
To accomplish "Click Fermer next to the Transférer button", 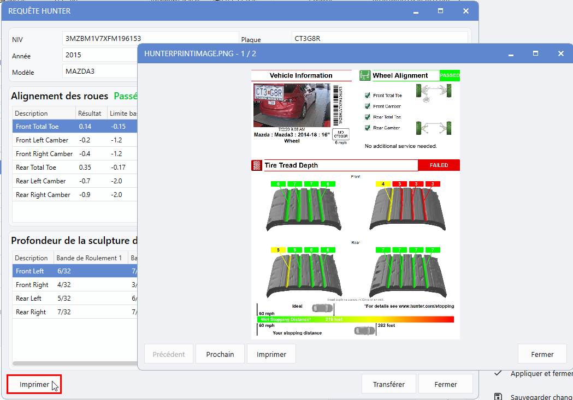I will tap(446, 384).
